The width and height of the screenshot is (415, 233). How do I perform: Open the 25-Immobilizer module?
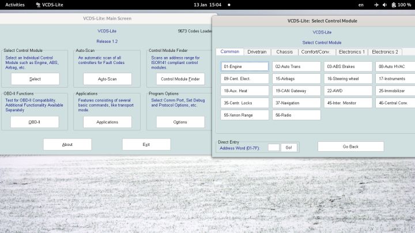point(395,91)
